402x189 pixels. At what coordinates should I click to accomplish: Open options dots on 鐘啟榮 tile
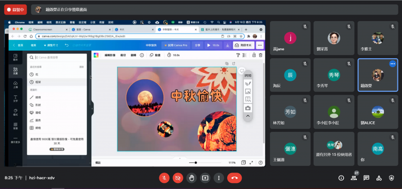[392, 64]
